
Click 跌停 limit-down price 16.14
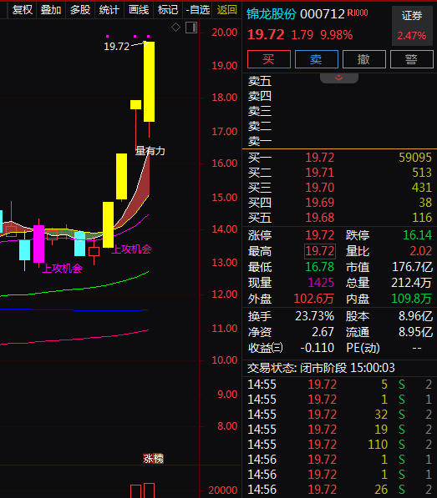click(x=417, y=235)
